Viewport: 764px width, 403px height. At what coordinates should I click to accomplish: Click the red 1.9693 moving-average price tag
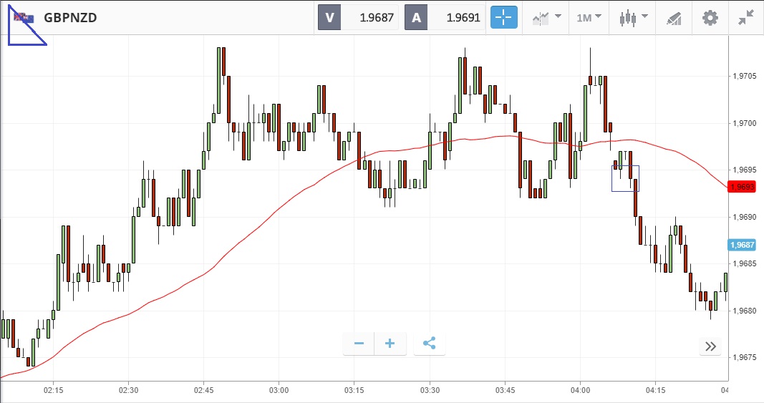point(742,187)
